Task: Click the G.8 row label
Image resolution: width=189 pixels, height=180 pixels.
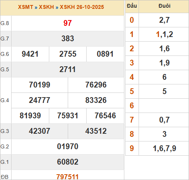Action: [5, 23]
